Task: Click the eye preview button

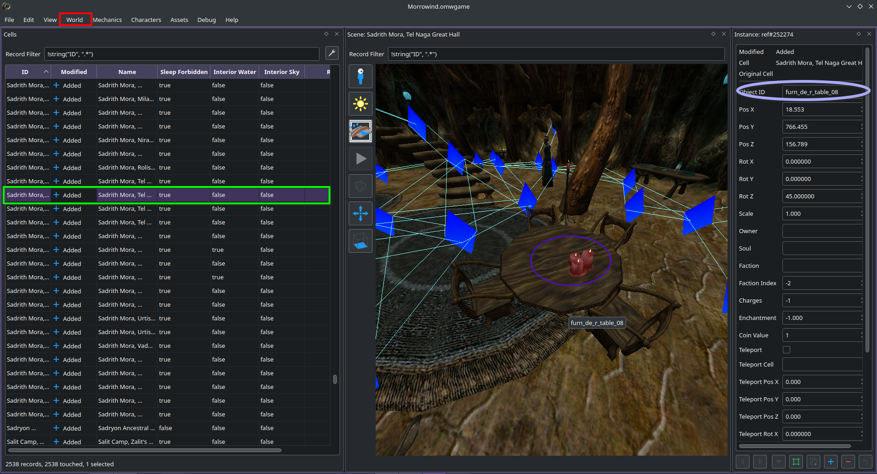Action: 778,462
